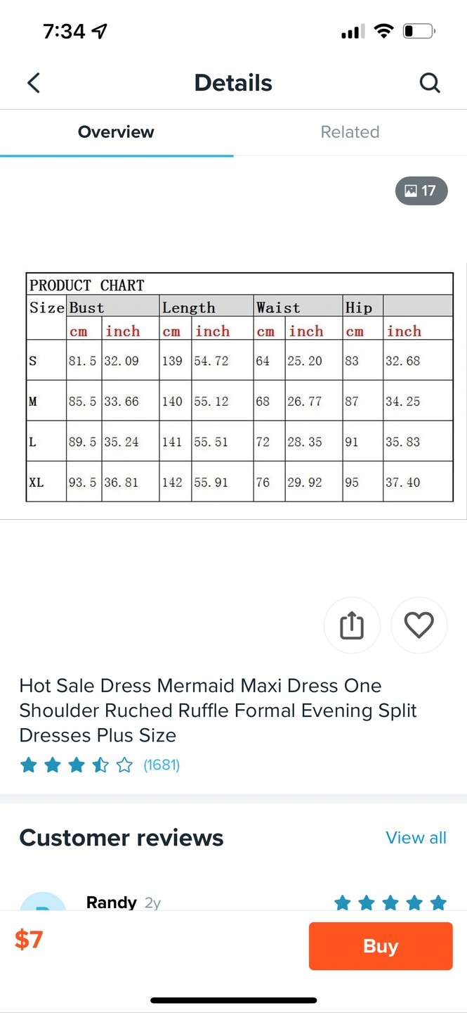Tap the back arrow icon
Image resolution: width=467 pixels, height=1013 pixels.
34,83
